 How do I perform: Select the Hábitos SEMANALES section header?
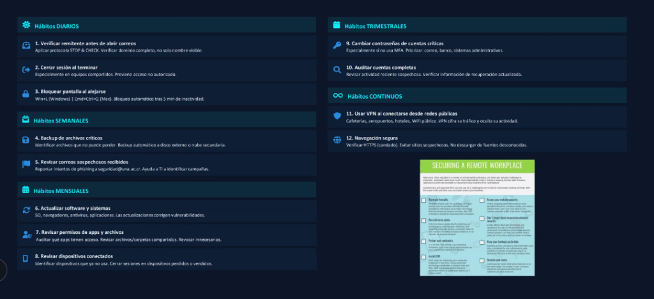[x=61, y=120]
